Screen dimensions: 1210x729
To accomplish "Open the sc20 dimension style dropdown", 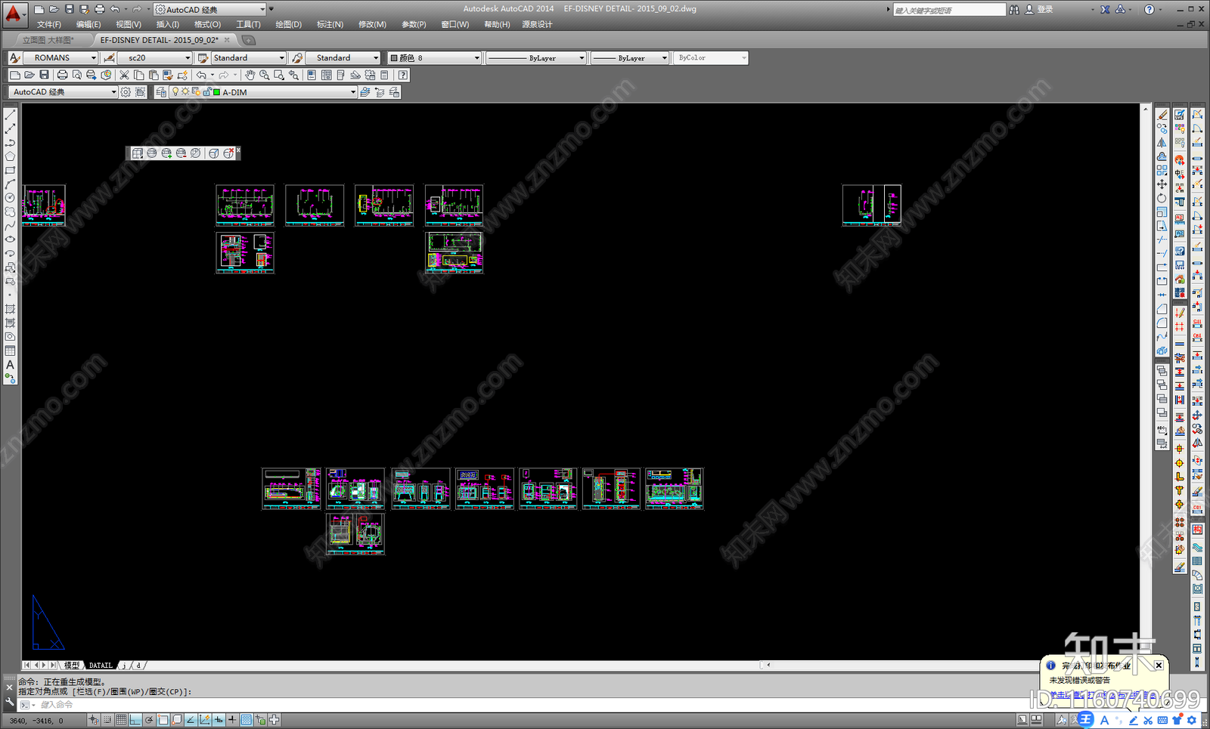I will pos(154,57).
